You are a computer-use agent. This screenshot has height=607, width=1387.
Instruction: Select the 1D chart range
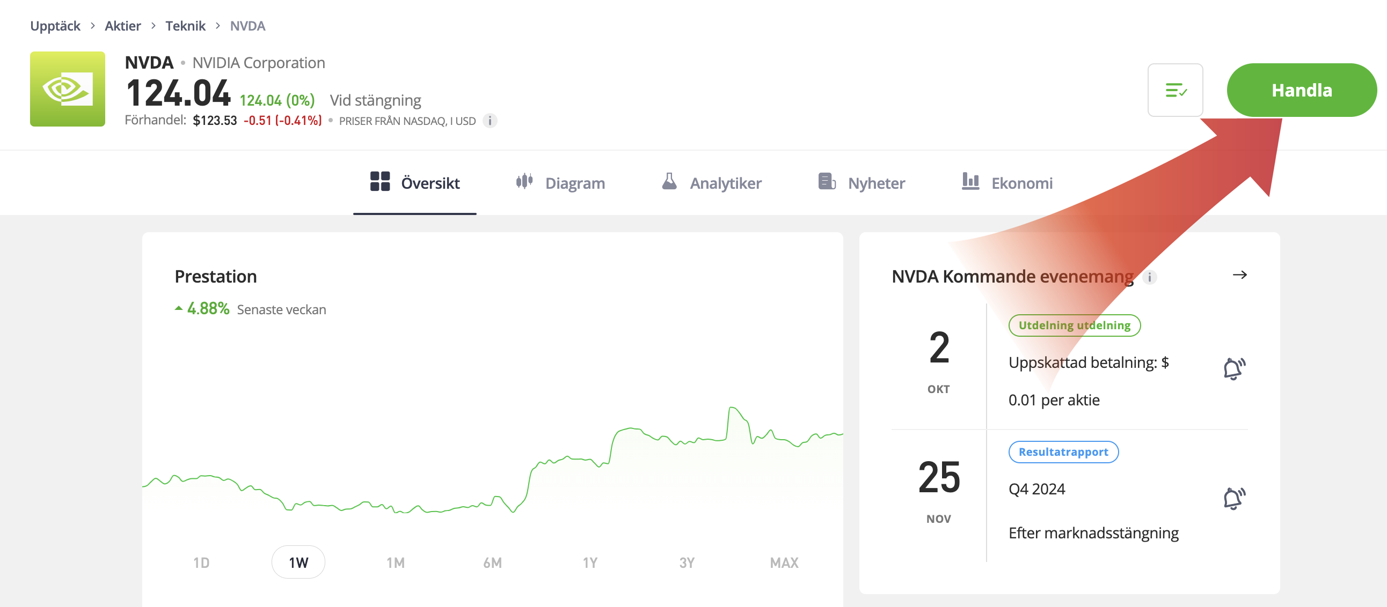201,562
